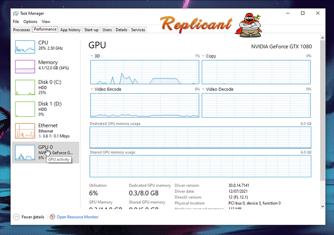This screenshot has height=235, width=334.
Task: Switch to the Services tab
Action: coord(138,30)
